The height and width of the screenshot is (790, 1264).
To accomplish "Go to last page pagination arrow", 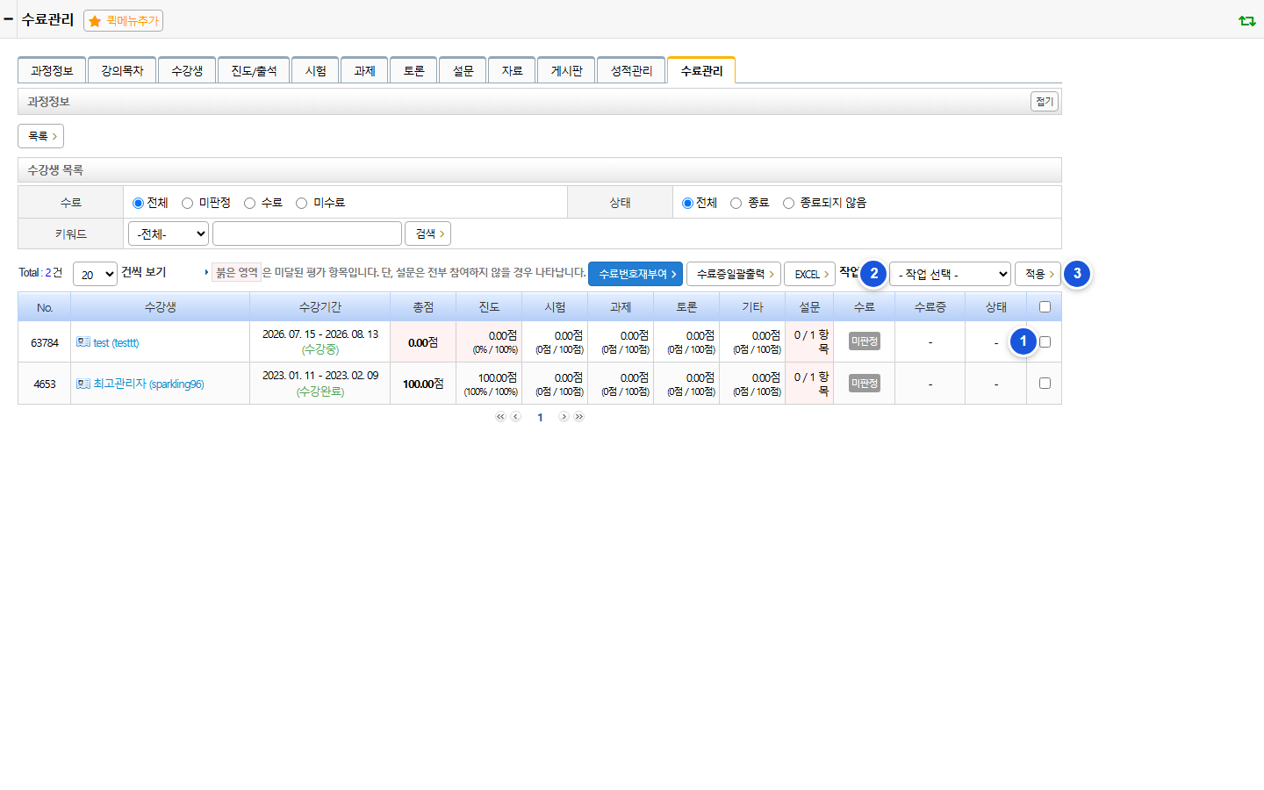I will coord(579,417).
